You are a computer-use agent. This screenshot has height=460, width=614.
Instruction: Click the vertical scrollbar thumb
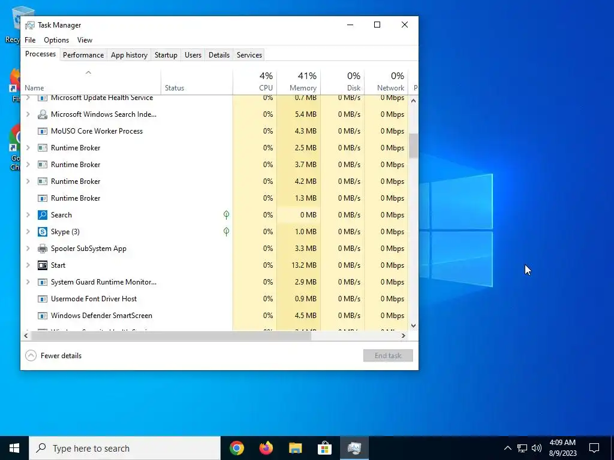tap(413, 146)
